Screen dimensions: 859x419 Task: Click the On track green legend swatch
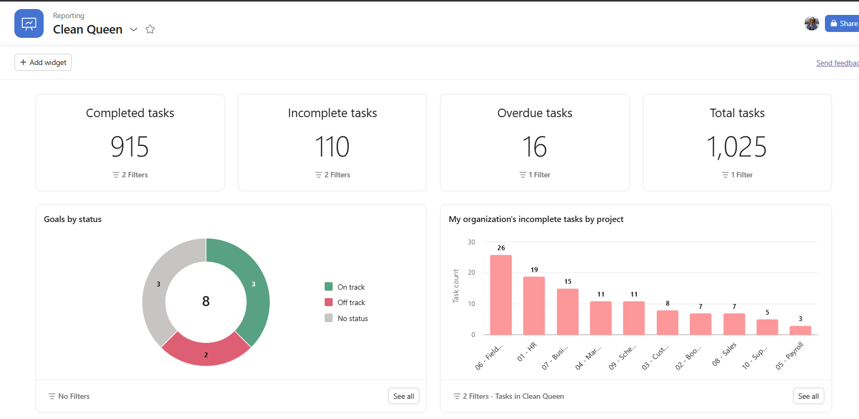coord(329,286)
